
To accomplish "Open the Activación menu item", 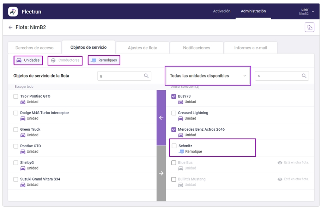I will pyautogui.click(x=221, y=11).
